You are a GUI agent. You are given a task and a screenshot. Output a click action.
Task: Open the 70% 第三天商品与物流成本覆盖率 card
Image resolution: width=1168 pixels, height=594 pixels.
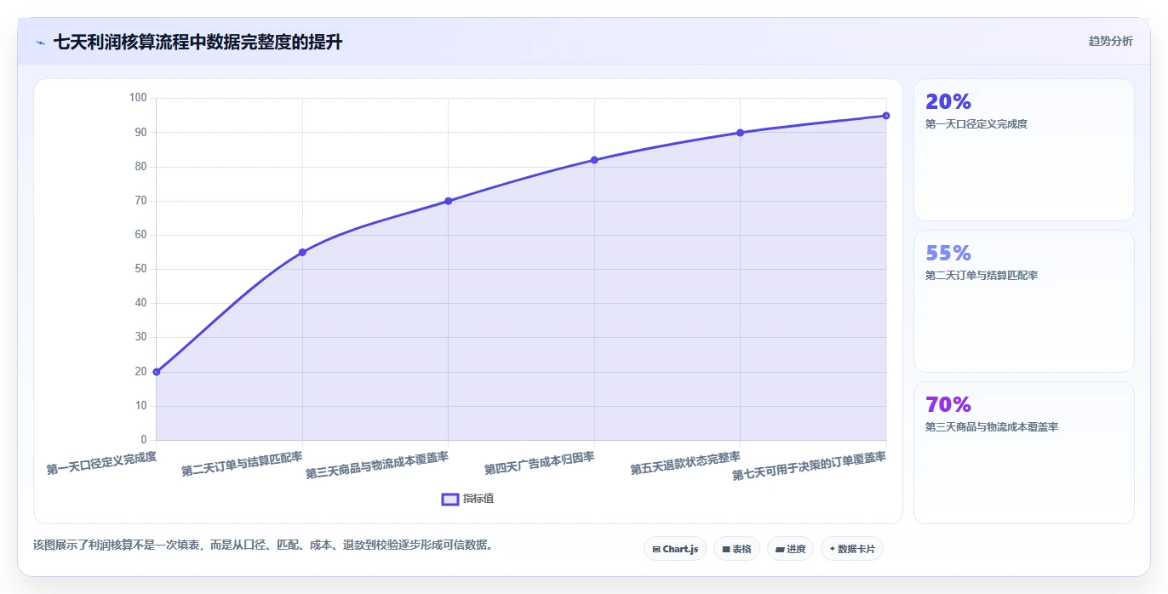coord(1023,453)
